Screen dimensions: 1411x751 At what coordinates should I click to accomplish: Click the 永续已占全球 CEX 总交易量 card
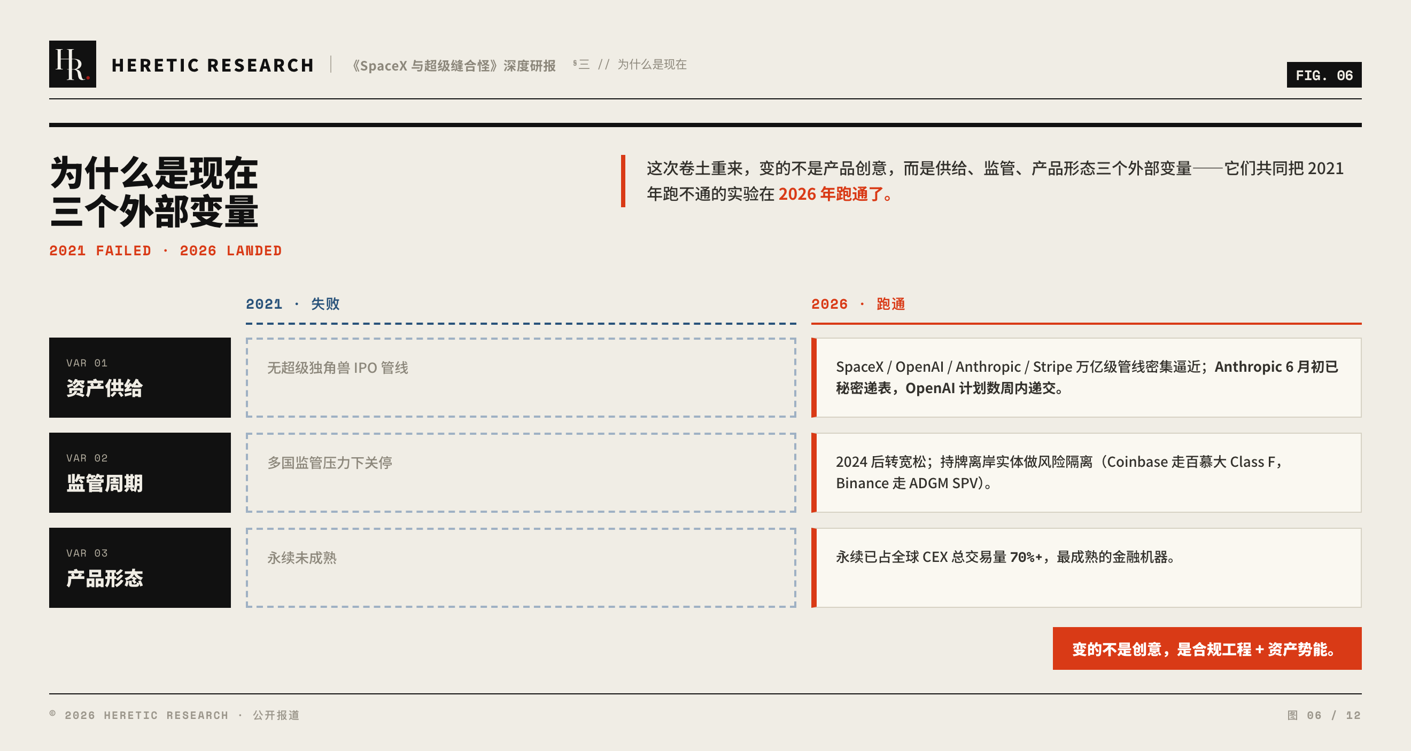click(x=1086, y=568)
